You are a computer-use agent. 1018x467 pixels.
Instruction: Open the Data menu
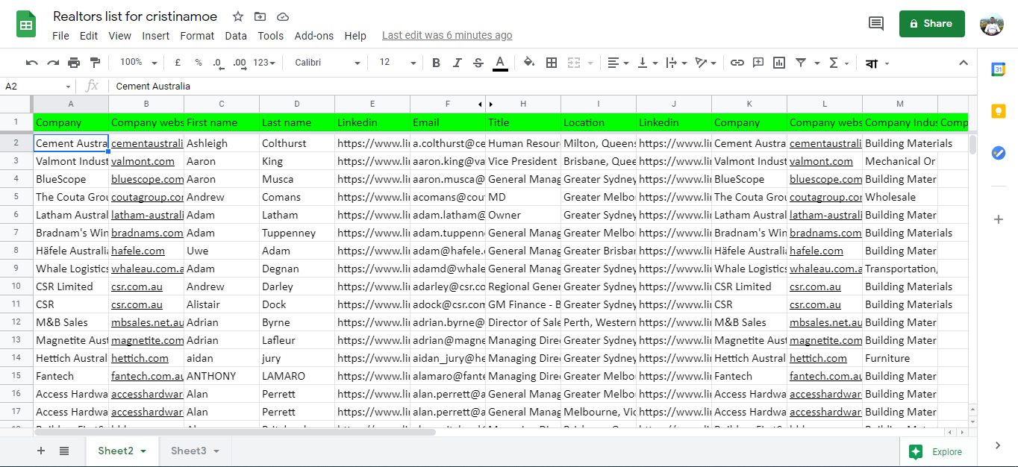coord(235,35)
